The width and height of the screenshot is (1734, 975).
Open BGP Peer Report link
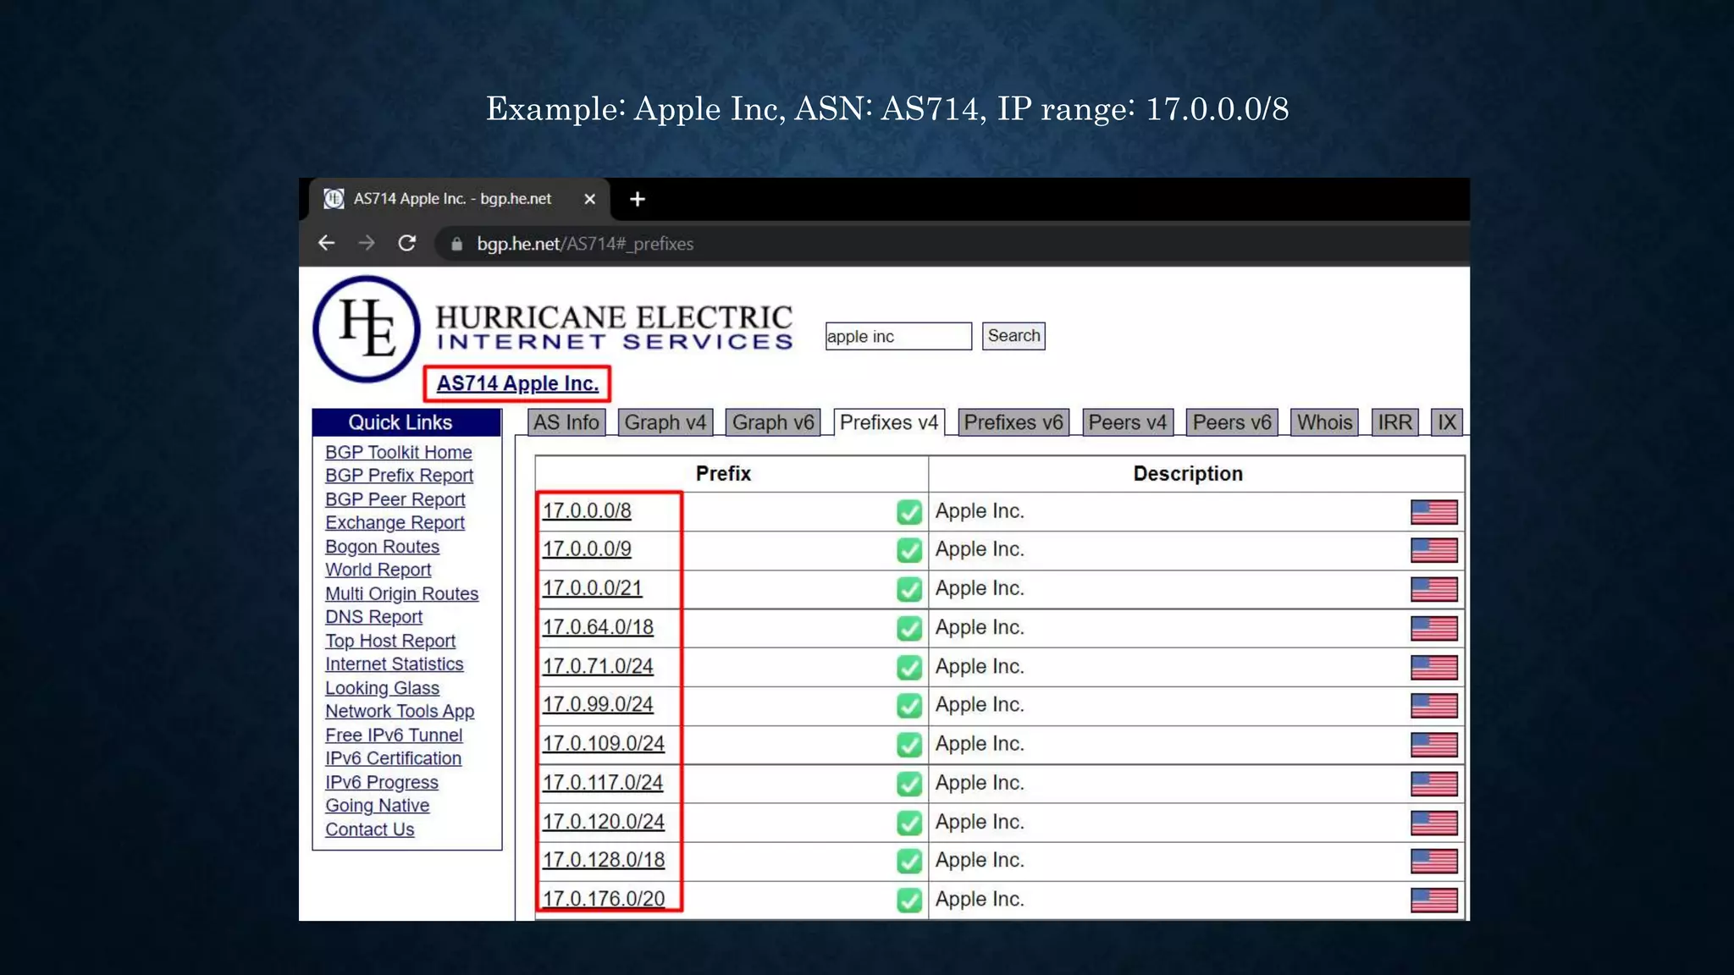395,499
